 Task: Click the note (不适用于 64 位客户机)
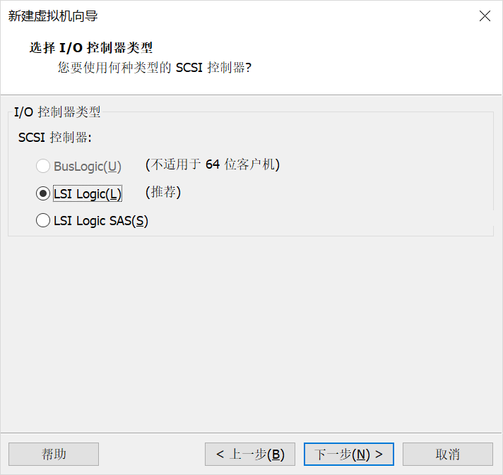213,165
